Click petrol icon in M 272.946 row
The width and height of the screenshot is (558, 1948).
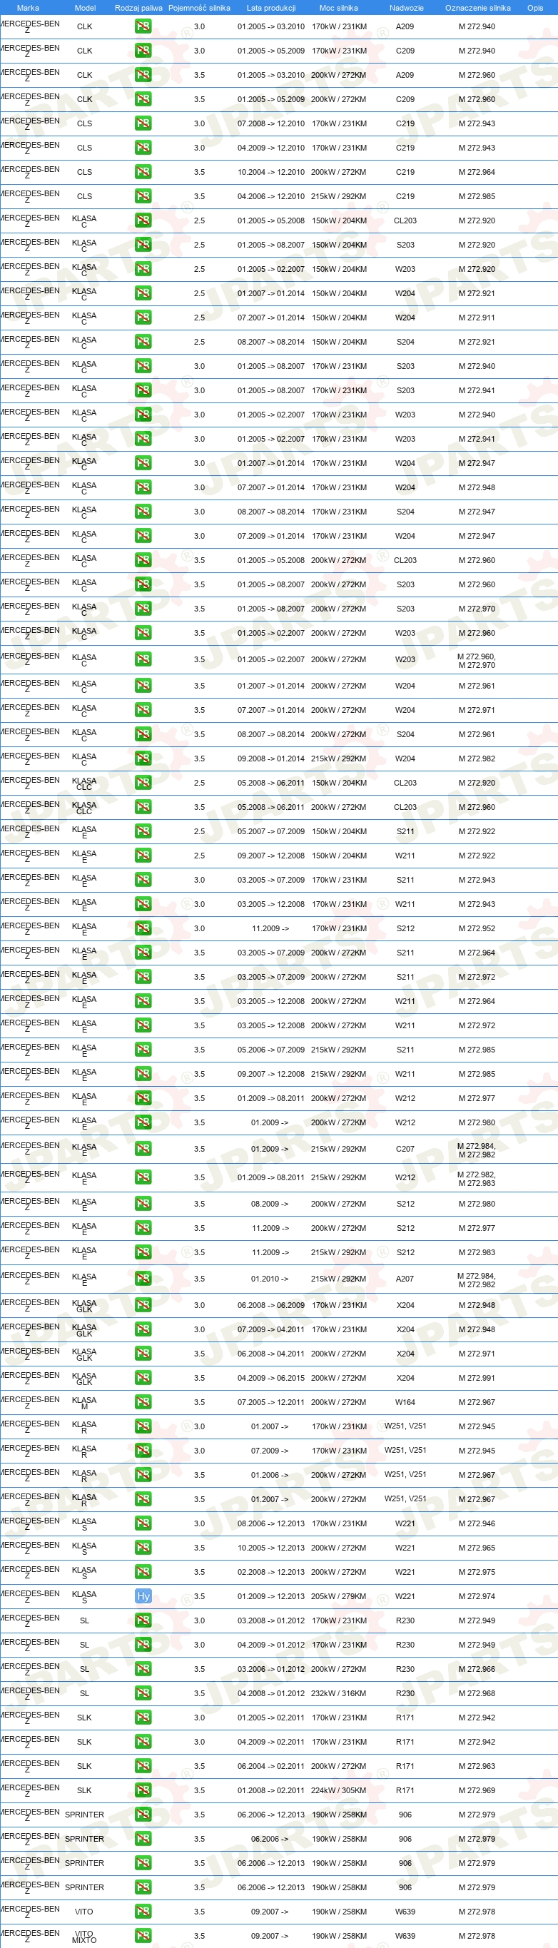tap(143, 1523)
